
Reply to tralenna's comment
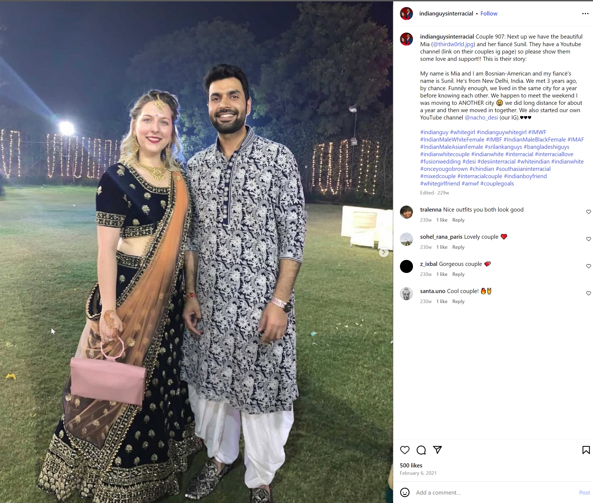click(x=458, y=220)
